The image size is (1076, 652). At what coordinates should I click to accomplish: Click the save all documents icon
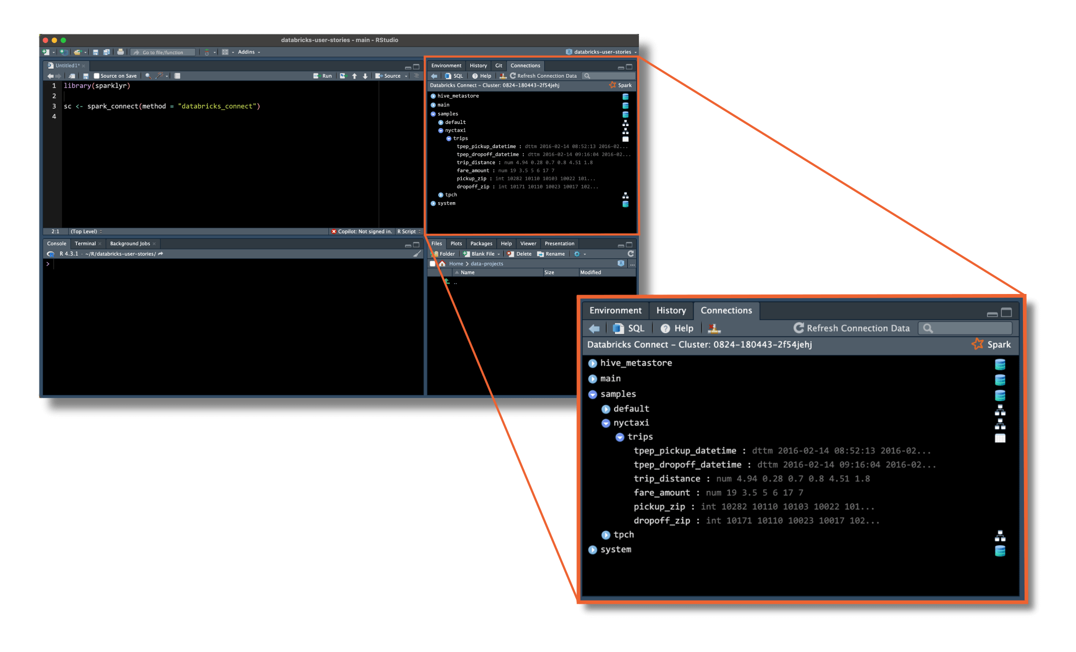click(107, 52)
